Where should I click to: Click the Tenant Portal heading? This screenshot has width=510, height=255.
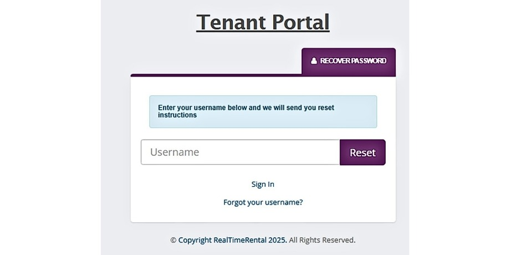click(x=263, y=22)
